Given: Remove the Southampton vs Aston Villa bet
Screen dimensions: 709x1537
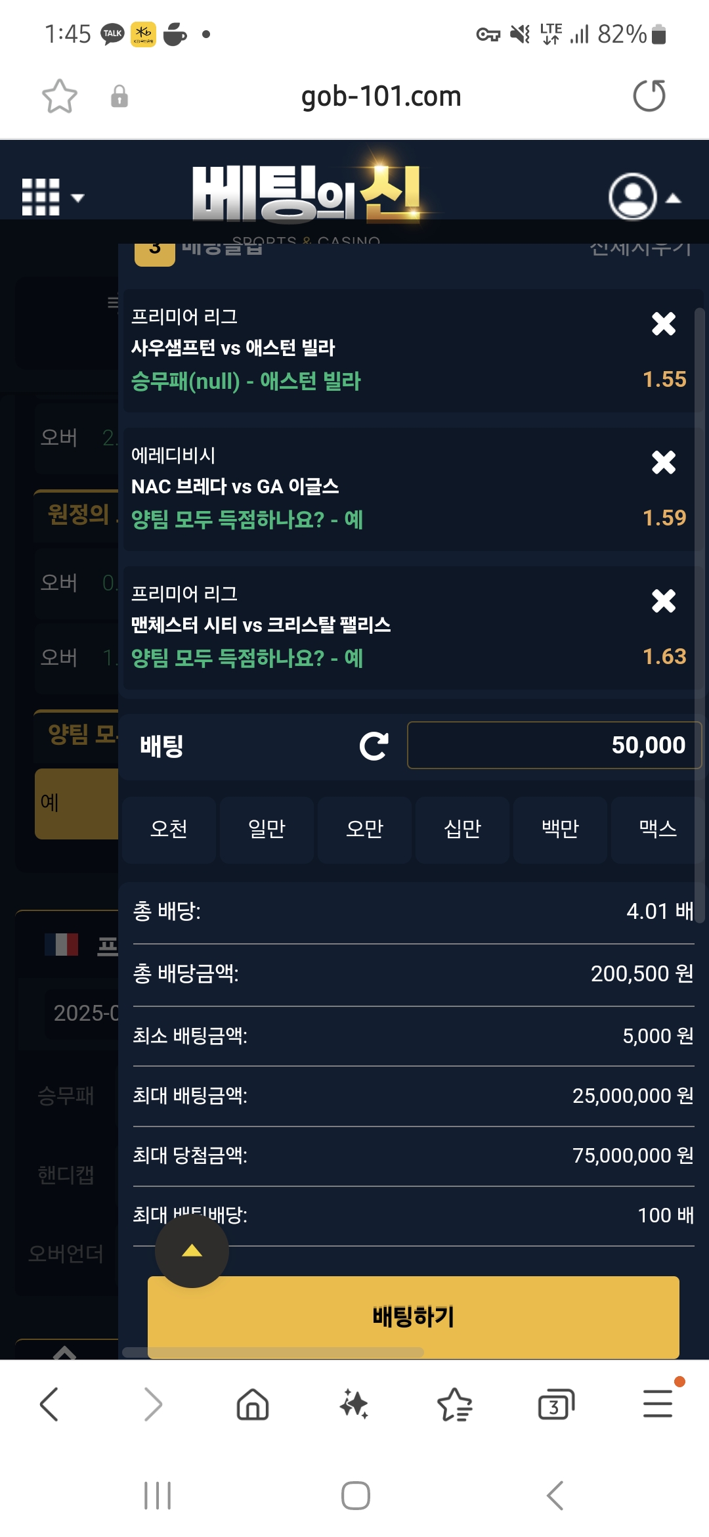Looking at the screenshot, I should [664, 324].
